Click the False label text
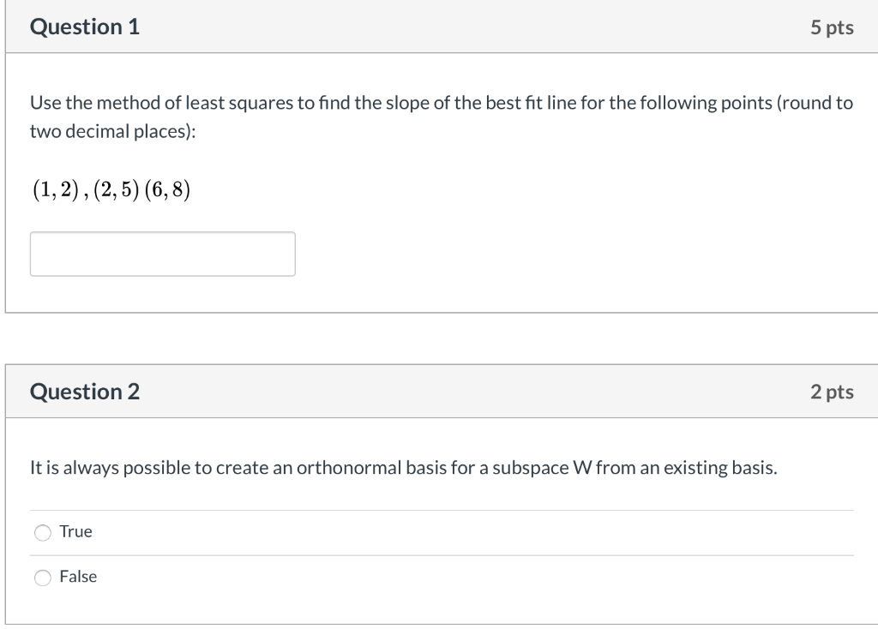Screen dimensions: 878x629 (x=77, y=577)
